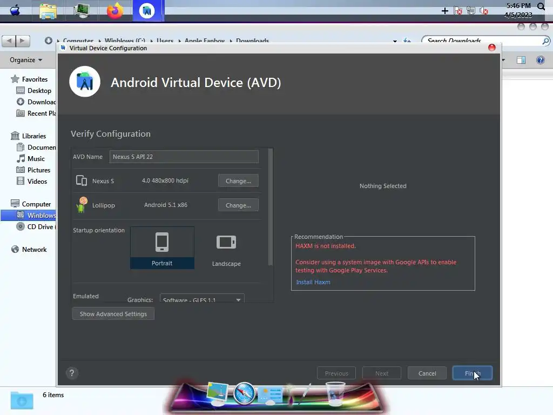The image size is (553, 415).
Task: Select Favorites in Explorer sidebar
Action: pyautogui.click(x=35, y=79)
